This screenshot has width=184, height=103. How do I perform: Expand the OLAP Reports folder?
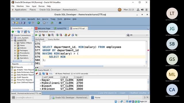[x=12, y=78]
